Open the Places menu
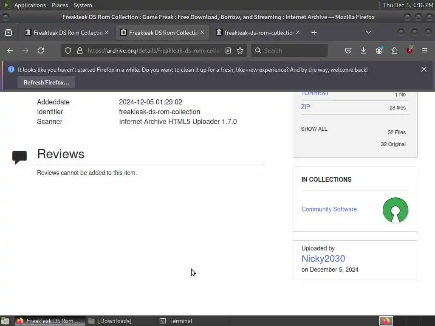 pos(60,5)
